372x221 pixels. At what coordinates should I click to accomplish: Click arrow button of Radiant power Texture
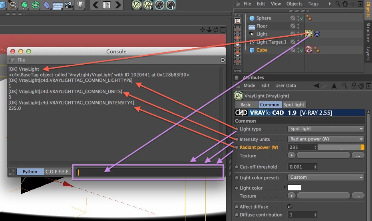coord(292,156)
